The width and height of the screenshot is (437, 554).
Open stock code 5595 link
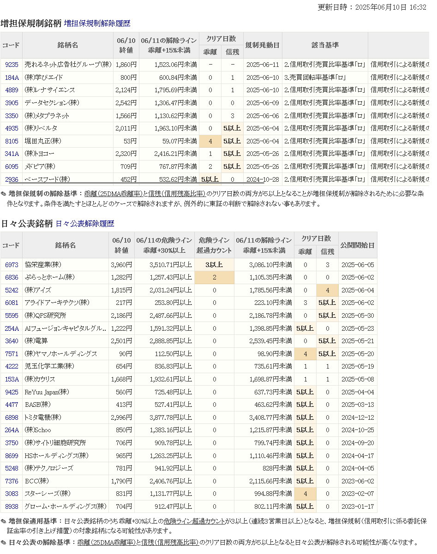tap(12, 316)
